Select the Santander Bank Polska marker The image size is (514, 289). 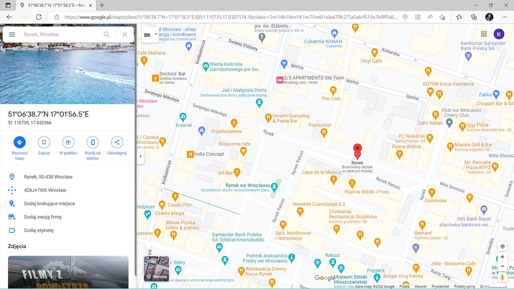point(219,247)
